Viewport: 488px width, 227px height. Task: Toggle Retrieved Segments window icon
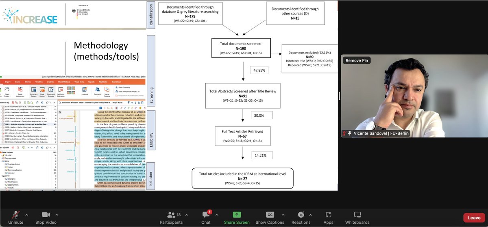click(61, 91)
